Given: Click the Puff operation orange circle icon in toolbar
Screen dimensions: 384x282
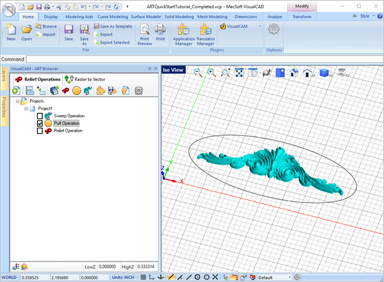Looking at the screenshot, I should tap(77, 90).
